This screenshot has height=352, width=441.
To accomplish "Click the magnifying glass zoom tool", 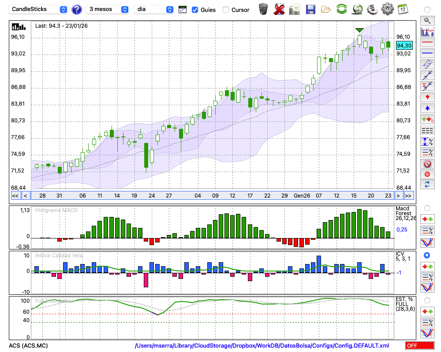I will tap(427, 20).
